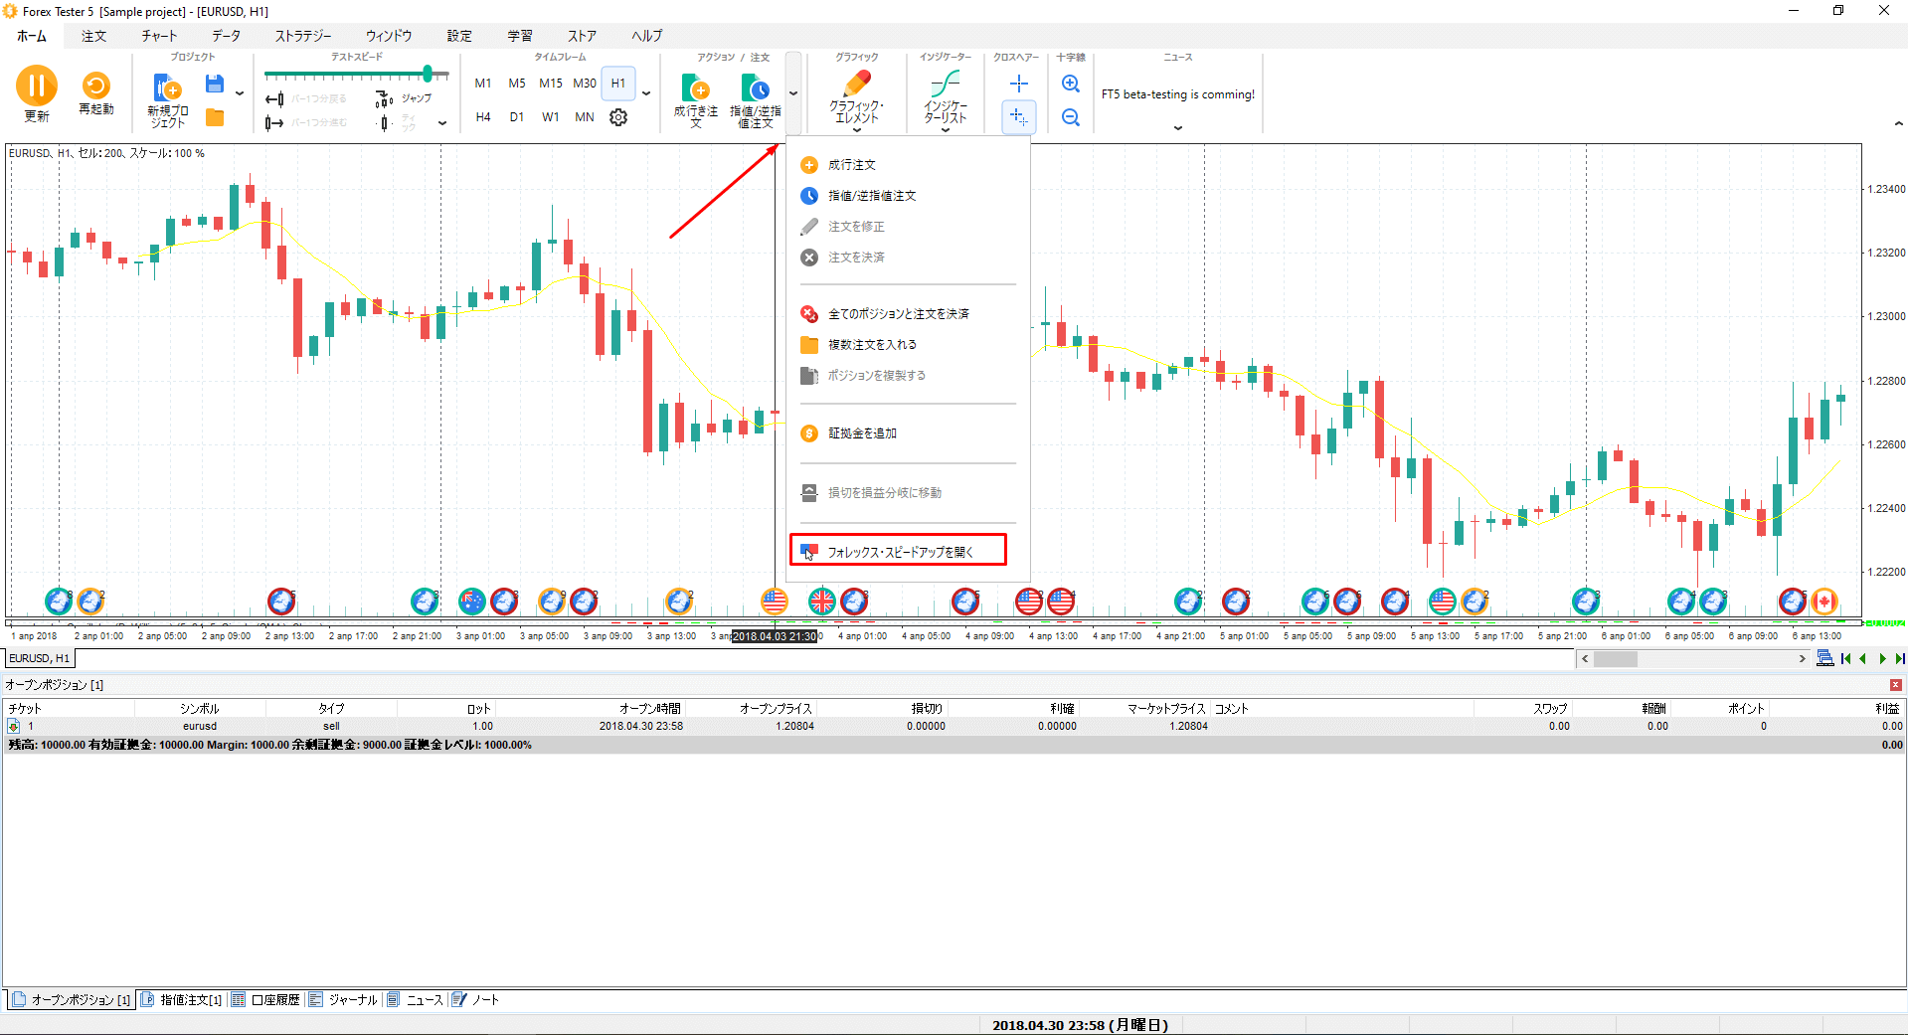Go to previous chart green arrow
1908x1035 pixels.
click(1863, 658)
